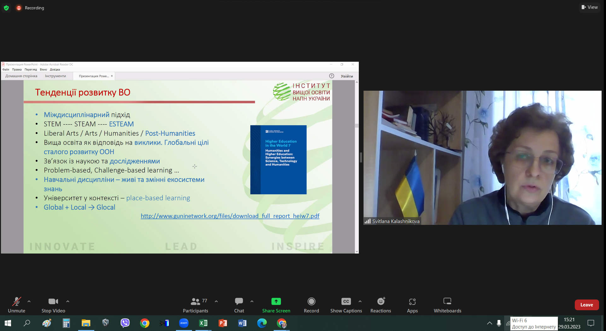Image resolution: width=606 pixels, height=331 pixels.
Task: Open the Participants panel
Action: tap(195, 305)
